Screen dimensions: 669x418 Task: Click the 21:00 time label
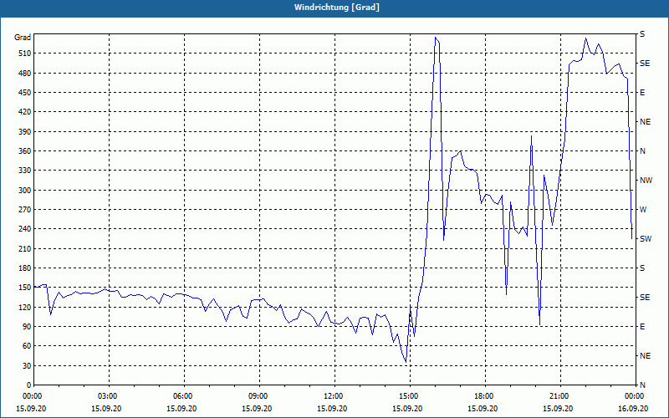560,396
